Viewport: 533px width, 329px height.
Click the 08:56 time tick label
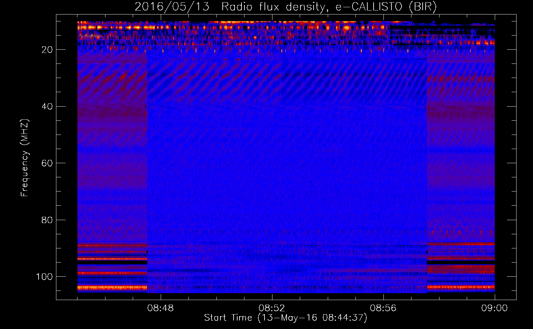pyautogui.click(x=383, y=308)
